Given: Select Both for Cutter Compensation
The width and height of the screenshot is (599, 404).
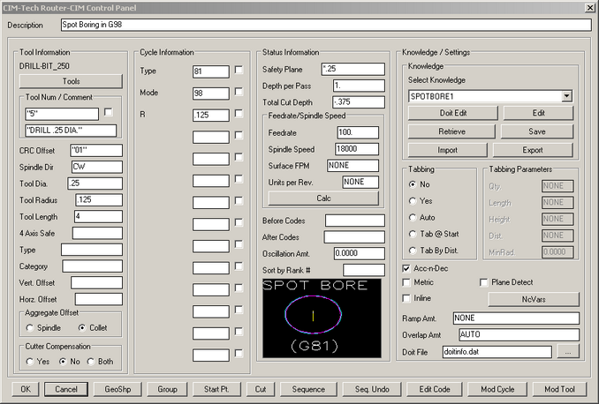Looking at the screenshot, I should coord(90,362).
